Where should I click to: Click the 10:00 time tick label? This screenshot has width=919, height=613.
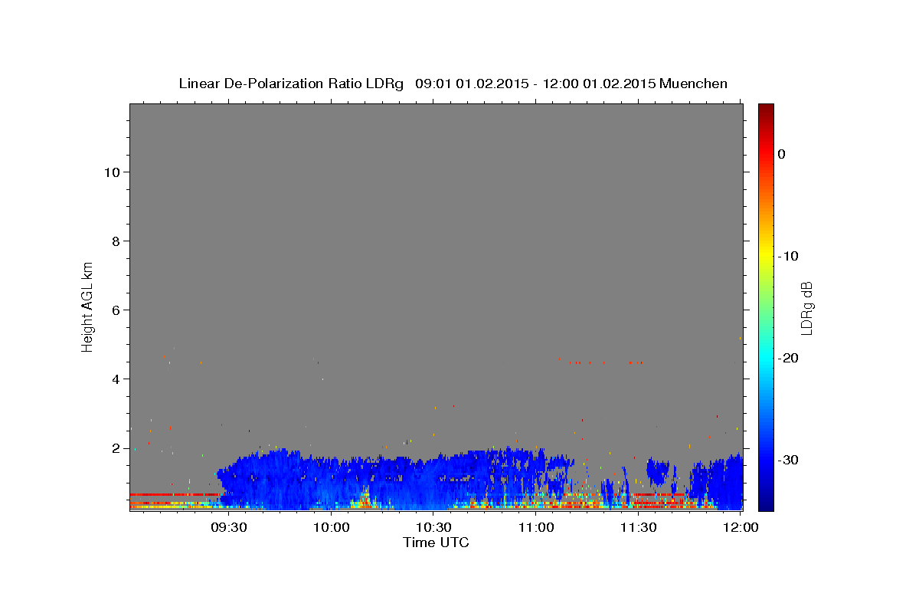332,528
